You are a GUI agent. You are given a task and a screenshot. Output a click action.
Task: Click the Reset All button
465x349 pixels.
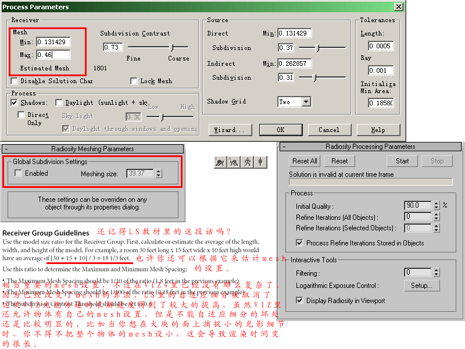coord(305,161)
